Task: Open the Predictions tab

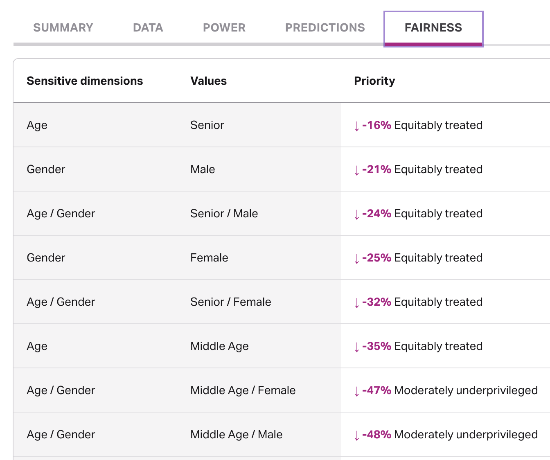Action: [x=325, y=28]
